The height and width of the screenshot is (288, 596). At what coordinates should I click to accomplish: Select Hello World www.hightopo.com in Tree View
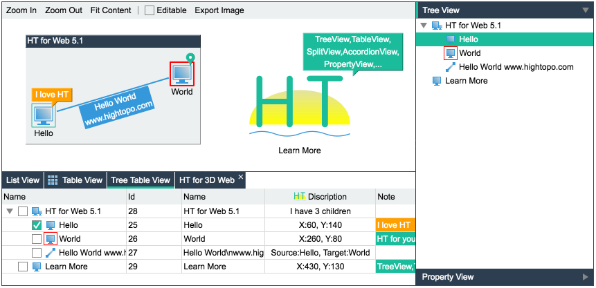(505, 67)
